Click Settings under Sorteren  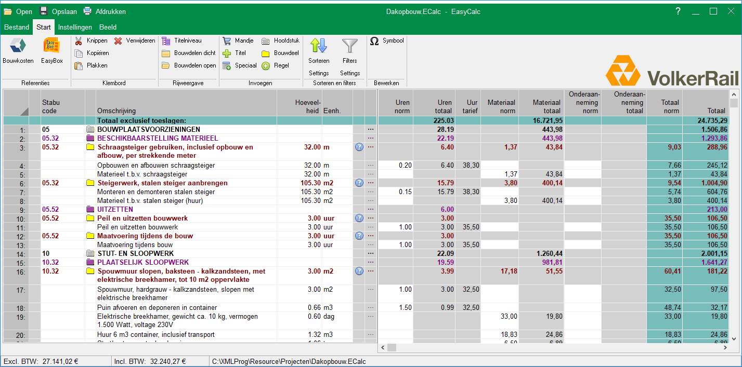[319, 73]
